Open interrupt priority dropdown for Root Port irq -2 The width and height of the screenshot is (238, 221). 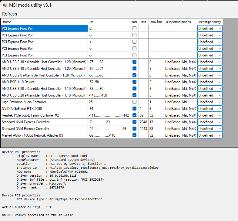point(210,29)
